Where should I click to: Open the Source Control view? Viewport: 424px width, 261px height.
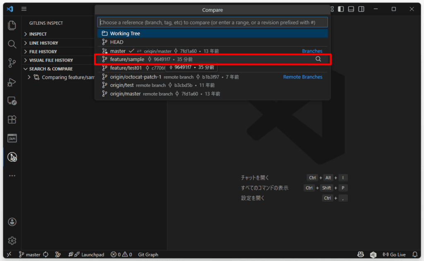(12, 63)
